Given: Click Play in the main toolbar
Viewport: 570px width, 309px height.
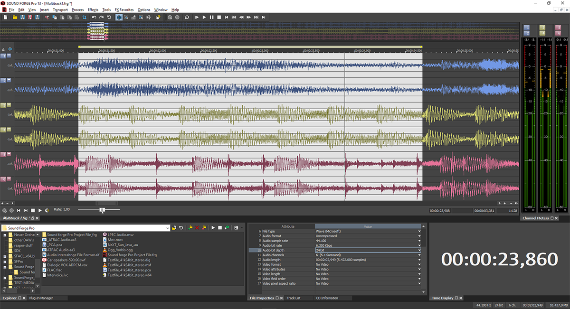Looking at the screenshot, I should (204, 17).
